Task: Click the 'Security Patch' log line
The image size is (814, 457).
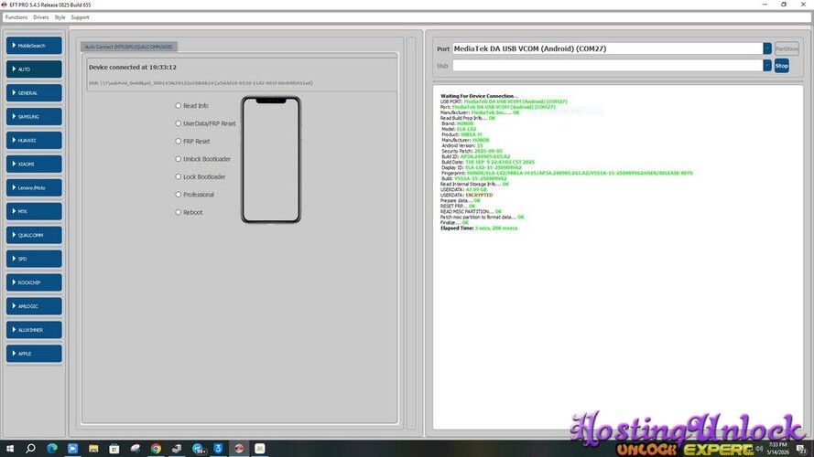Action: (x=472, y=152)
